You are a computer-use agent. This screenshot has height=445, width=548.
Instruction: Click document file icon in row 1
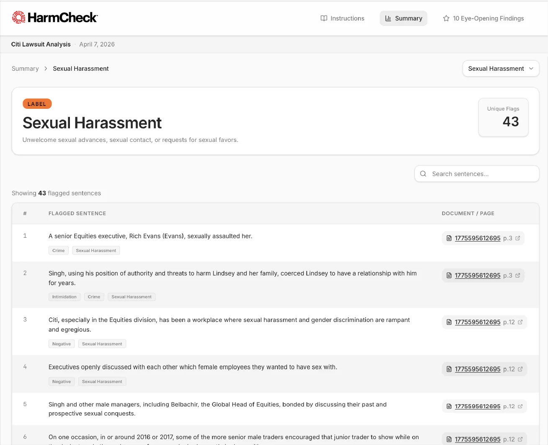click(x=449, y=238)
